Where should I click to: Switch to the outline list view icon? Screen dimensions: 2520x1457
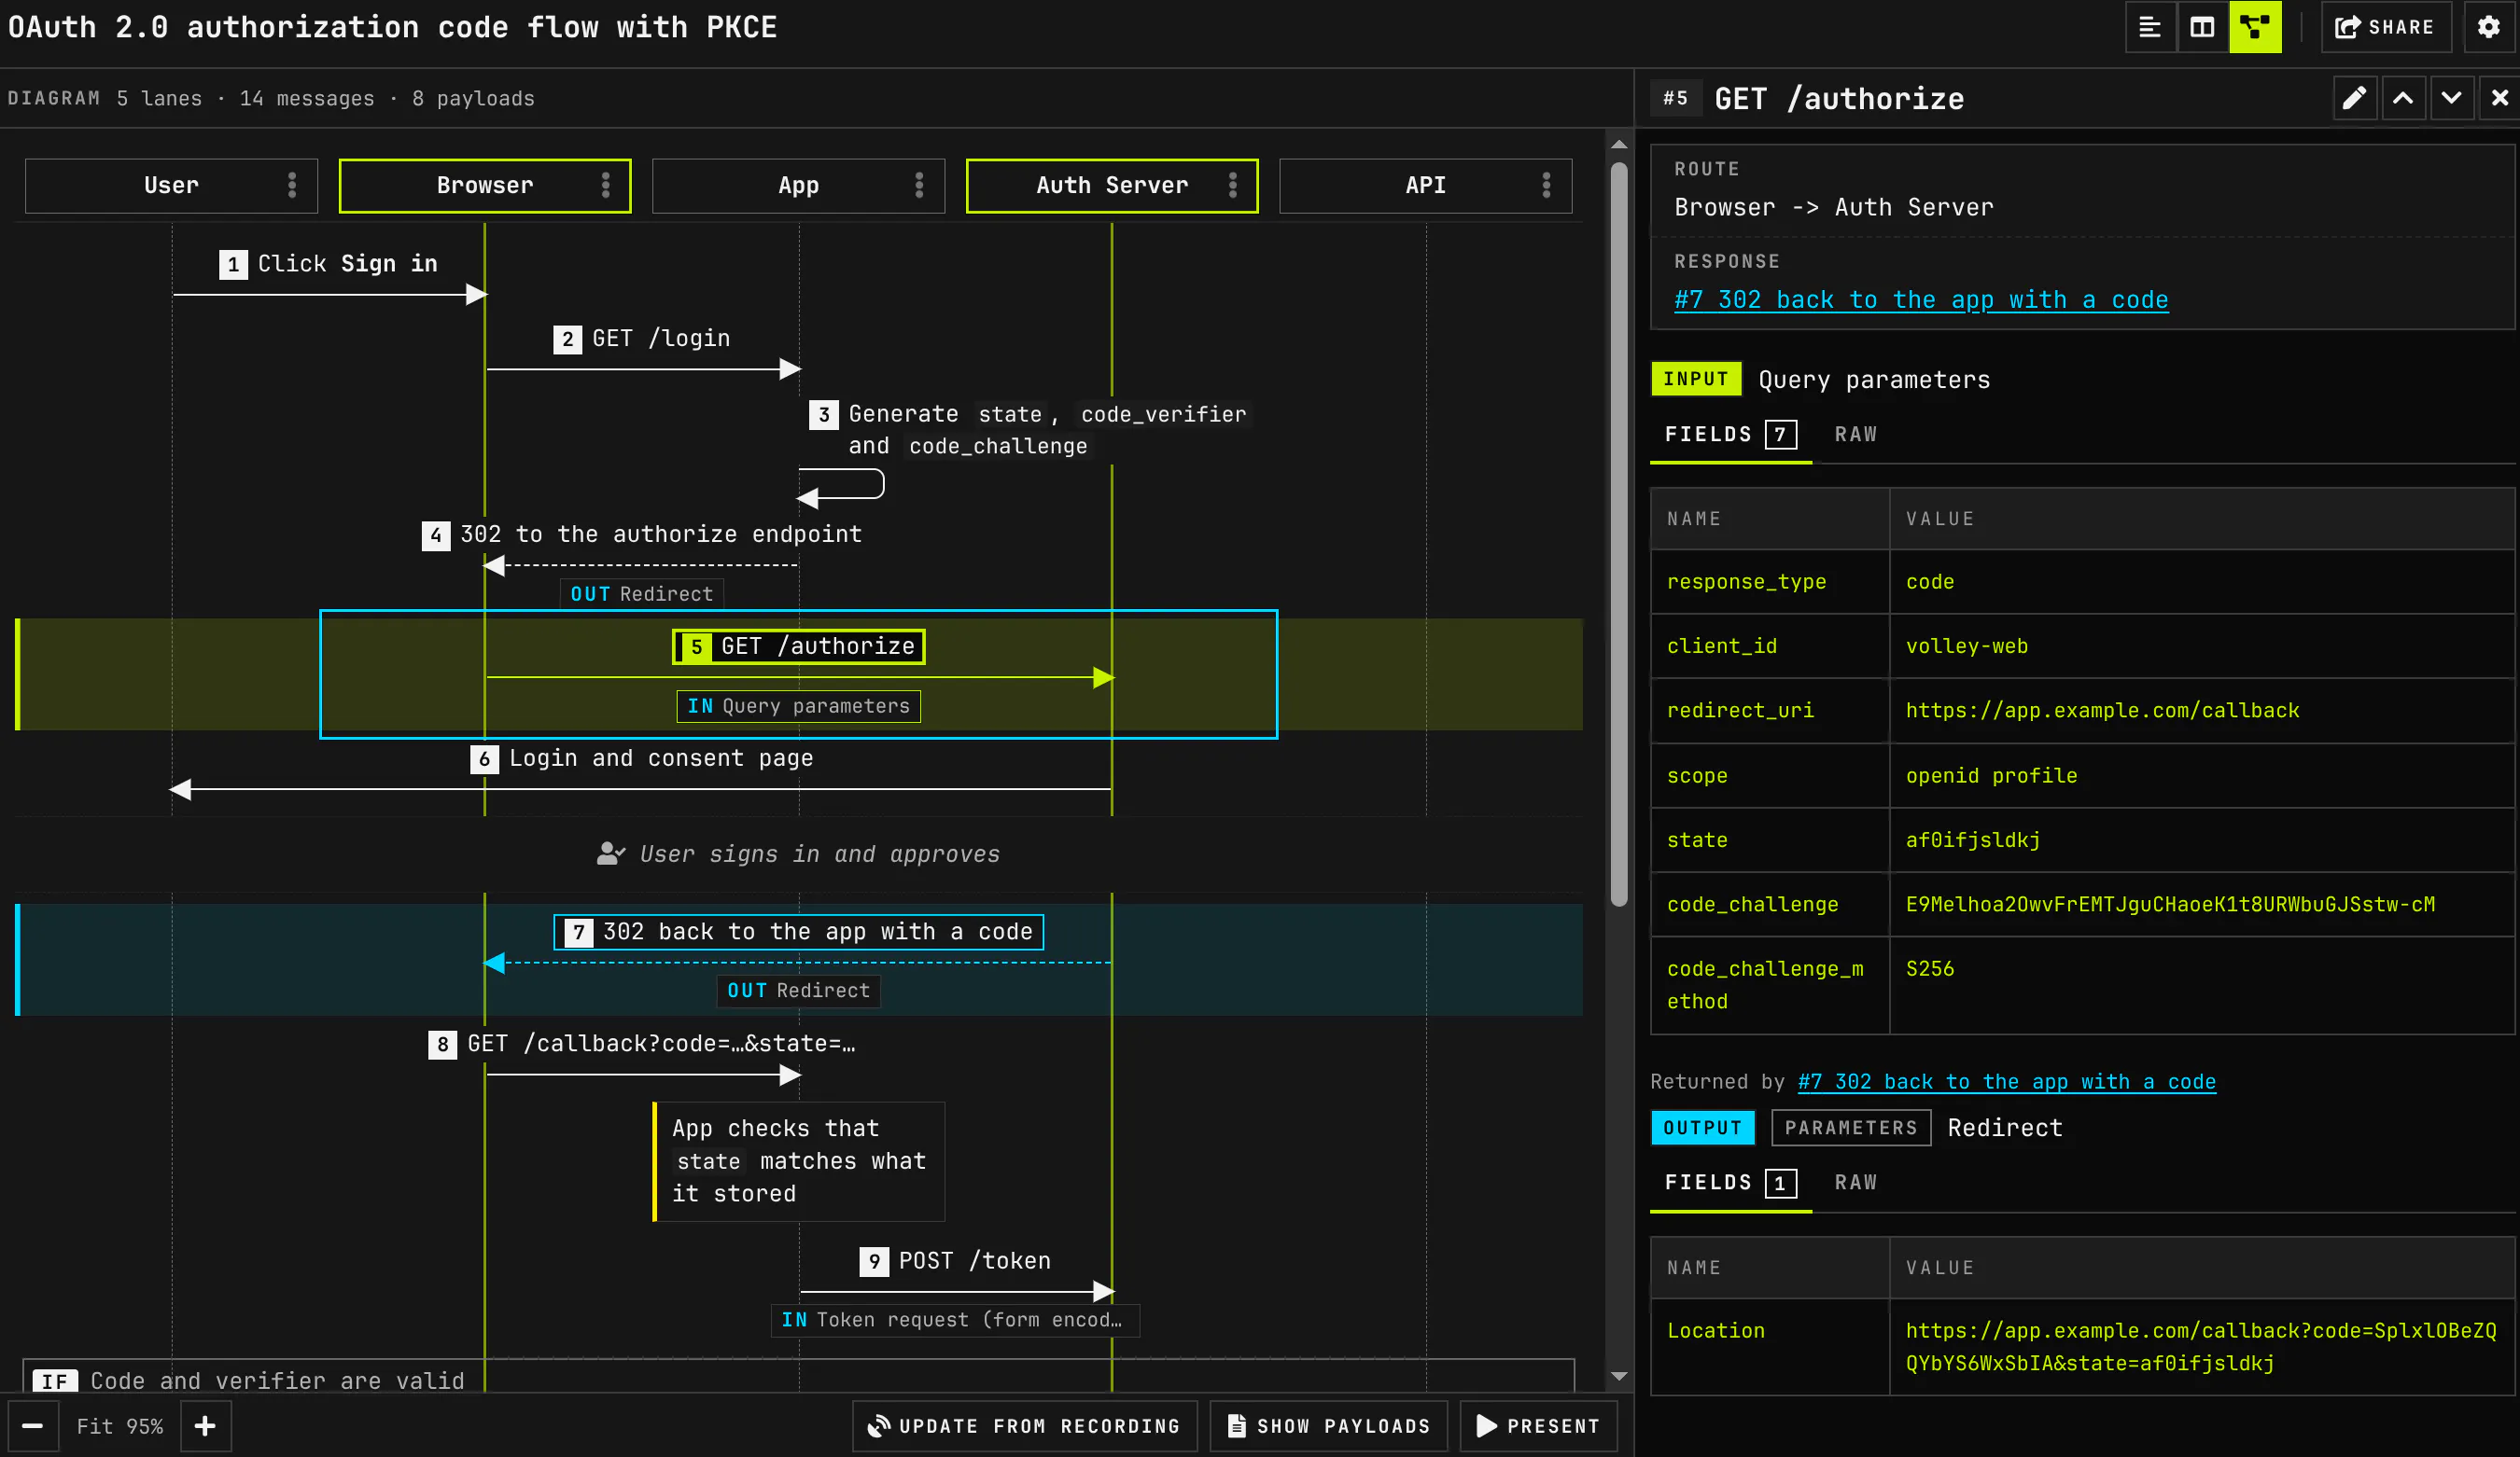pyautogui.click(x=2149, y=27)
